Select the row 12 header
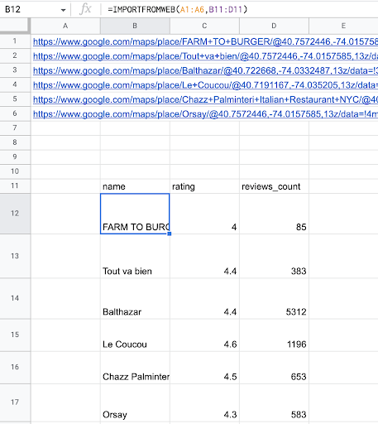The width and height of the screenshot is (378, 424). [x=15, y=214]
